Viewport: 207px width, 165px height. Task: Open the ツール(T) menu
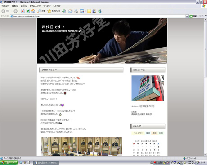point(47,6)
